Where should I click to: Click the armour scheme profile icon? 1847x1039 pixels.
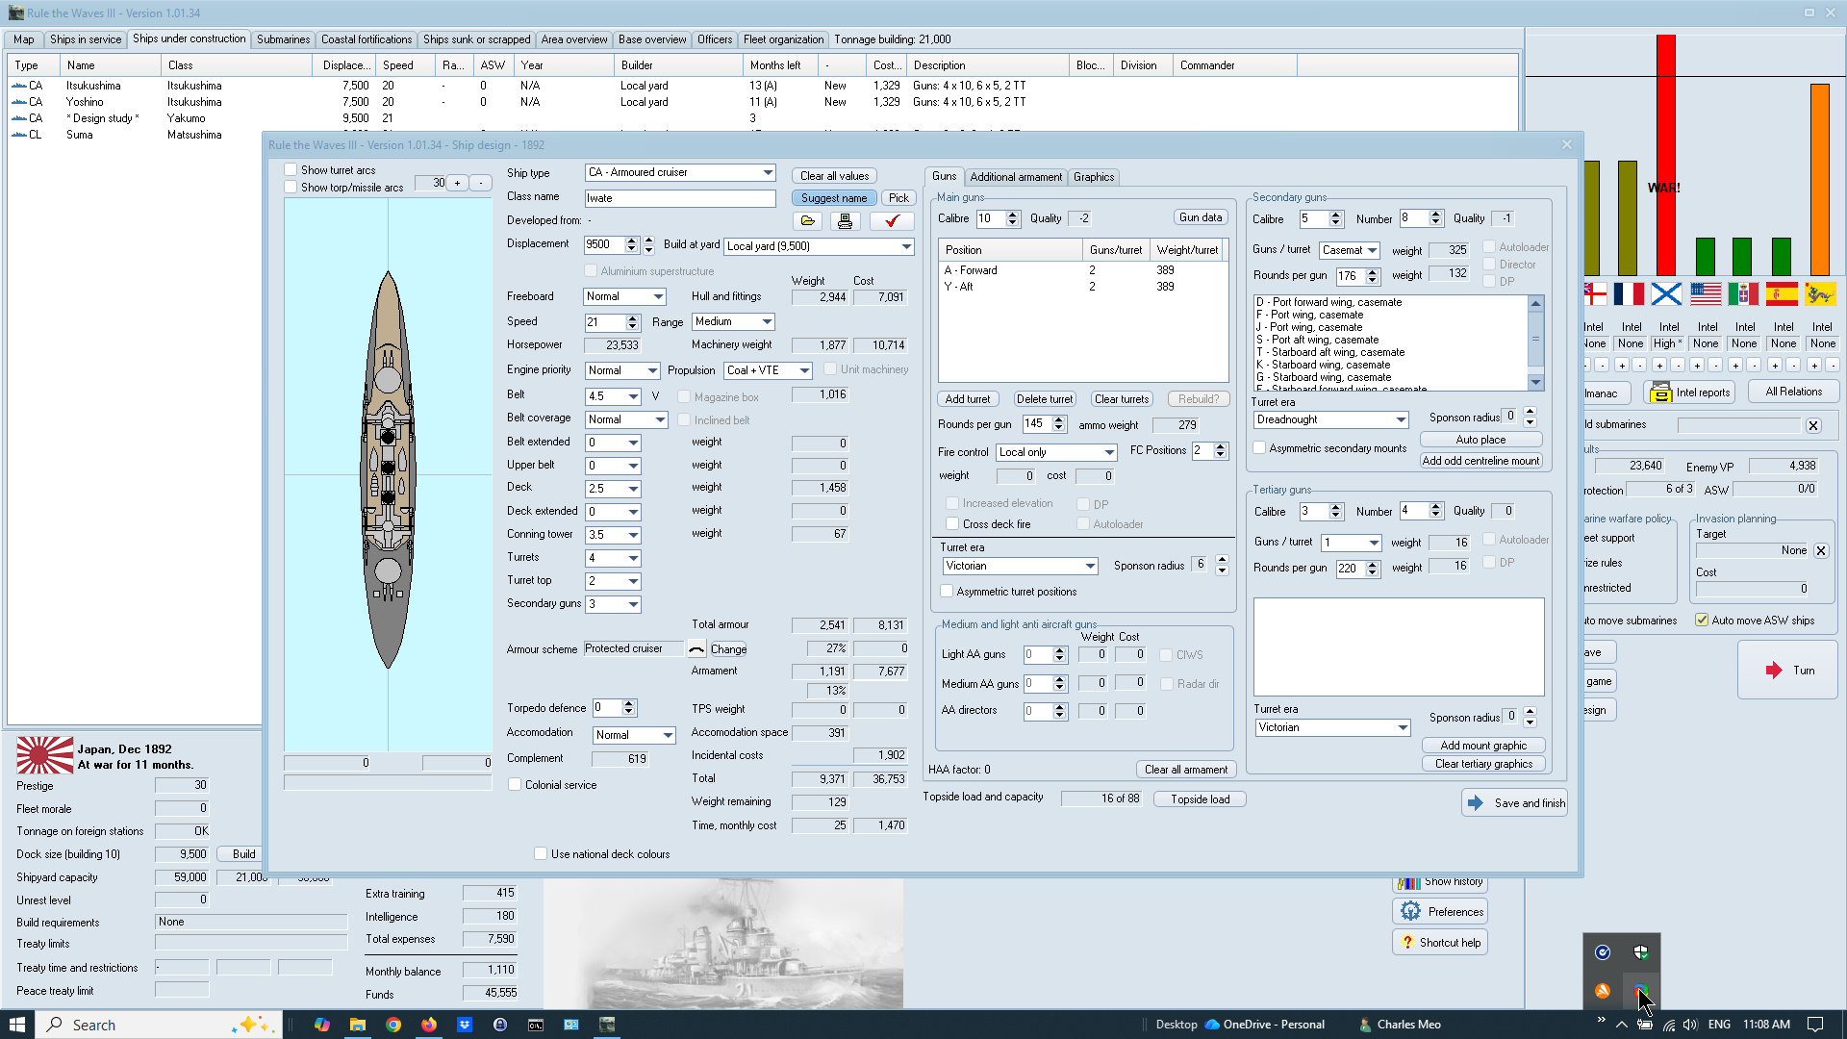[696, 649]
